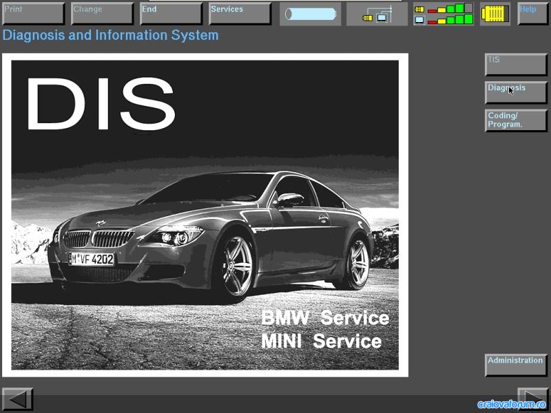Click the yellow diagnostic connector icon
The width and height of the screenshot is (551, 413).
pyautogui.click(x=495, y=14)
